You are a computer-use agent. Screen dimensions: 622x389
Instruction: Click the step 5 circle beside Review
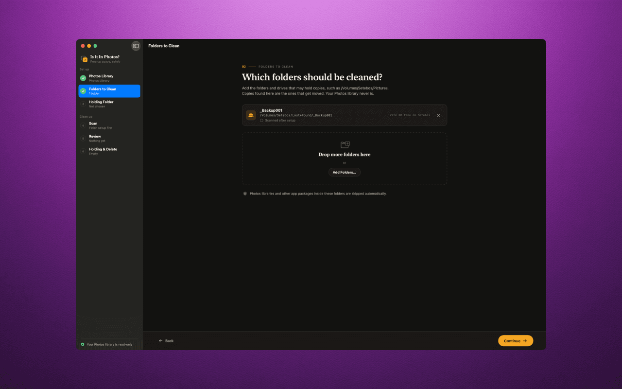(x=83, y=139)
